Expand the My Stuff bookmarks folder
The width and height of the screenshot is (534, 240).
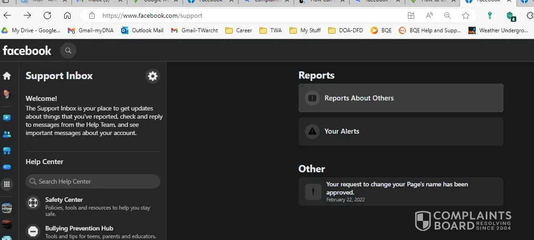click(305, 30)
